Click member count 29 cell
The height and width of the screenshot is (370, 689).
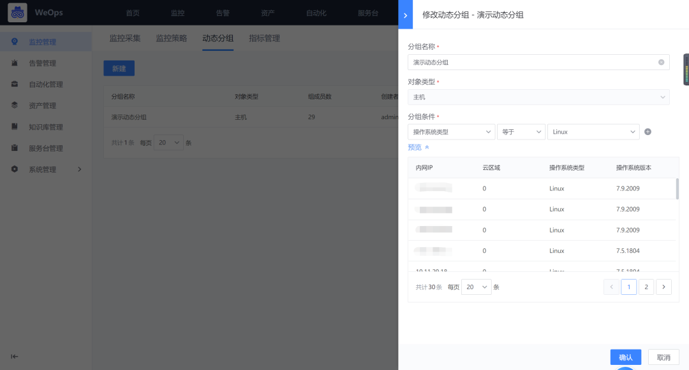(x=311, y=117)
